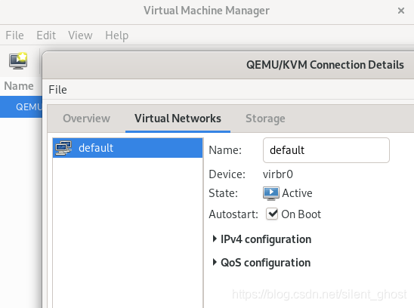Open the Help menu
The width and height of the screenshot is (414, 308).
click(x=116, y=35)
